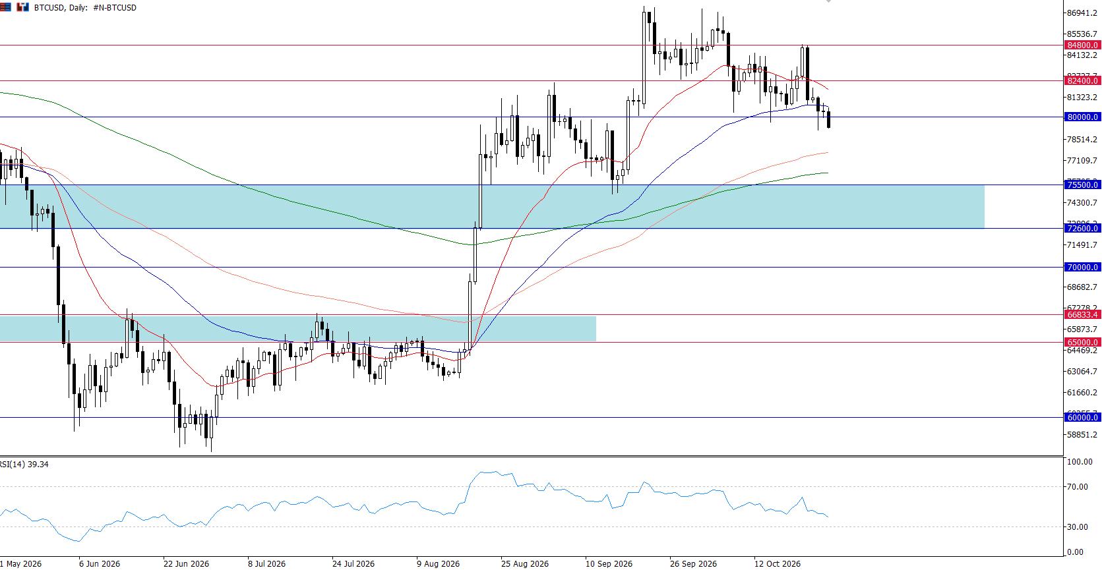The image size is (1102, 570).
Task: Click the 22 Jun 2026 date label
Action: point(186,564)
